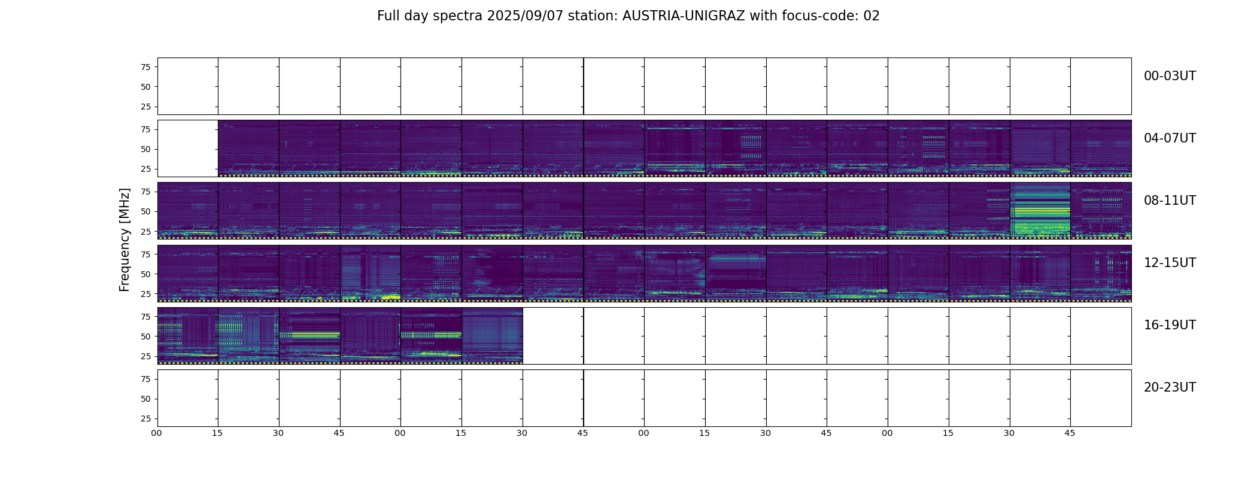Click the '75' tick of the 12-15UT row
Screen dimensions: 1257x479
tap(145, 254)
